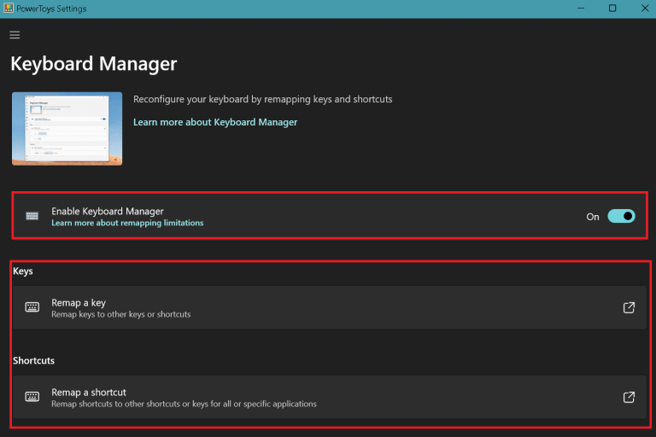This screenshot has width=656, height=437.
Task: Click keyboard icon next to Remap a key
Action: pos(32,307)
